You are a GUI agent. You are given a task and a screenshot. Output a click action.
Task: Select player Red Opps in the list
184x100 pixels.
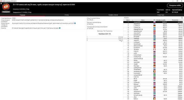point(153,66)
